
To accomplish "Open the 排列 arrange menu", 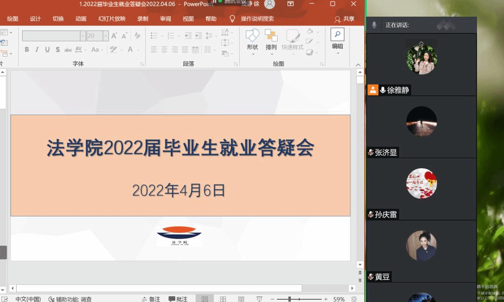I will pyautogui.click(x=271, y=39).
